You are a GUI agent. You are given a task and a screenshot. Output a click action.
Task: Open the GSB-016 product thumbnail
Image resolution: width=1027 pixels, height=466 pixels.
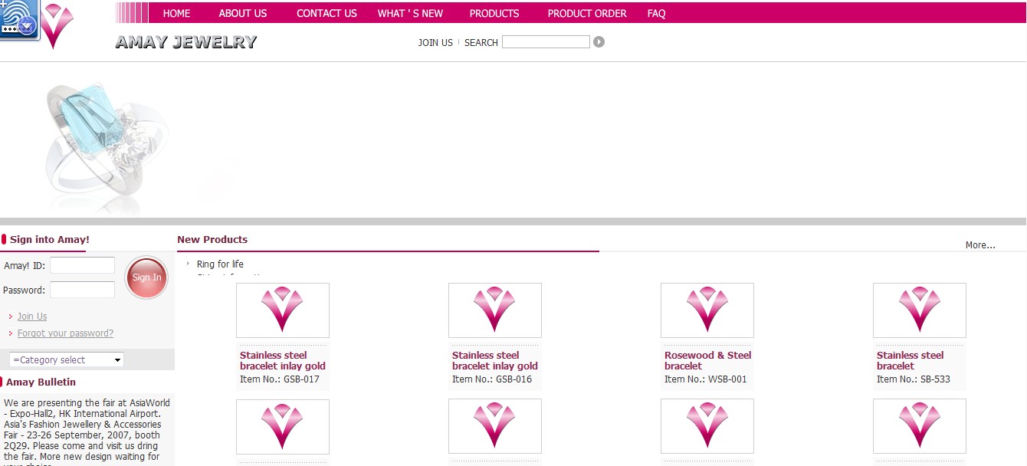coord(495,310)
